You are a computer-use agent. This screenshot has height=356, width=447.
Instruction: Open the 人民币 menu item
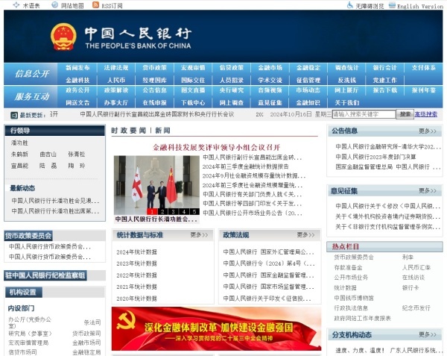pos(116,80)
